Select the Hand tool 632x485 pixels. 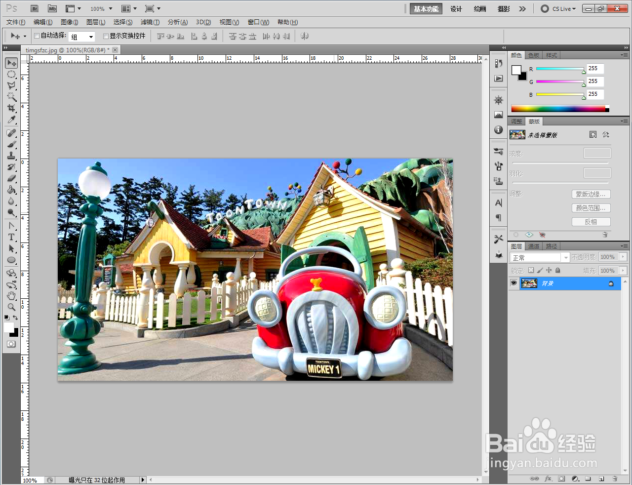click(11, 296)
